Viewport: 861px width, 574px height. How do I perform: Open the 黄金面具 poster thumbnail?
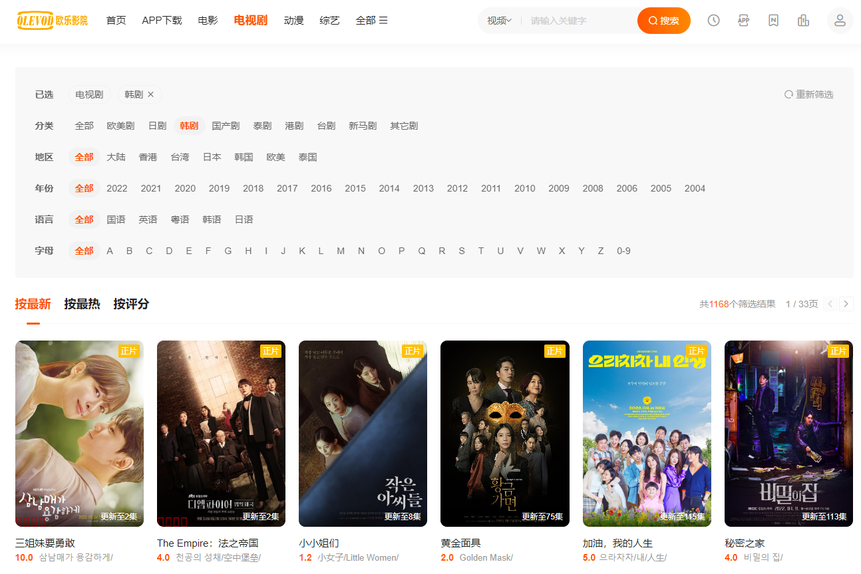click(504, 434)
